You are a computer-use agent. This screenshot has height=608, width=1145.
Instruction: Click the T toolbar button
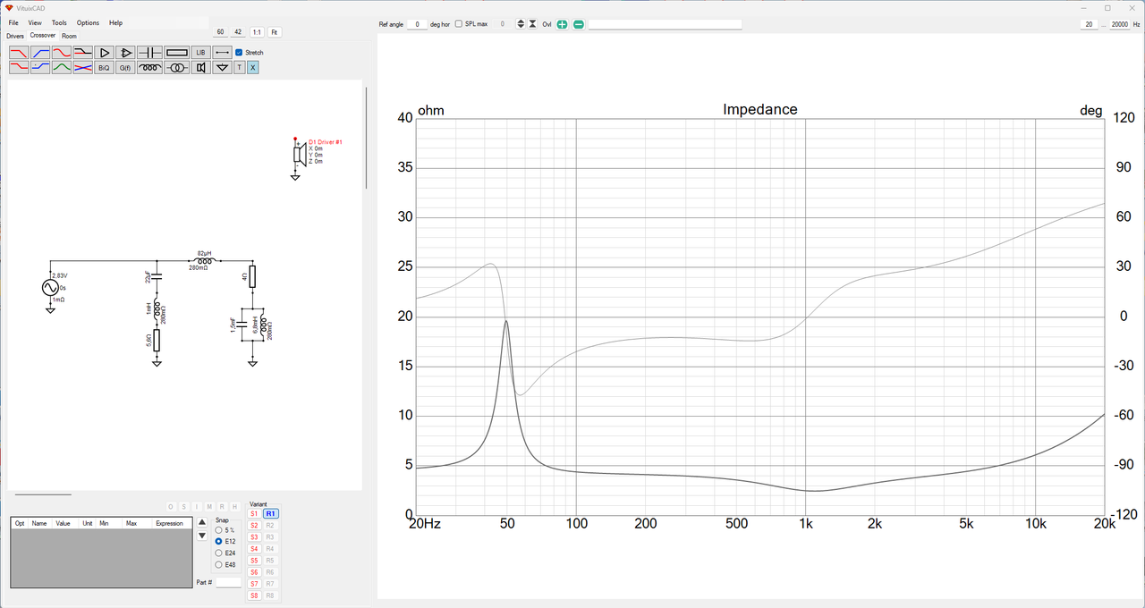click(239, 67)
